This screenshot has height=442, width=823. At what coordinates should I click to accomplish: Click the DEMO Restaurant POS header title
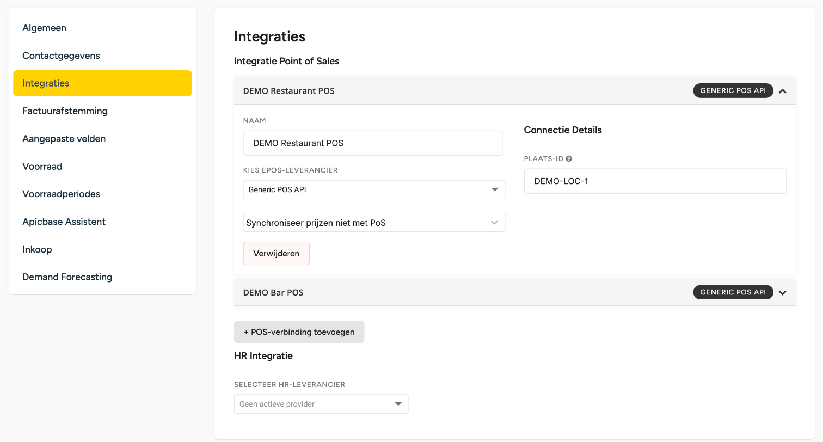pos(289,91)
